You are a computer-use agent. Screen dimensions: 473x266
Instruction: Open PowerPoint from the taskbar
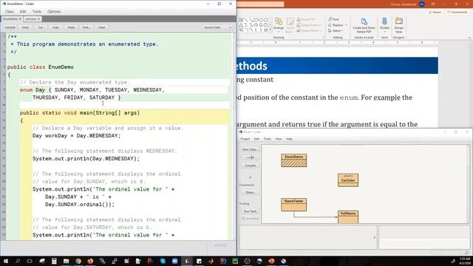[x=271, y=261]
